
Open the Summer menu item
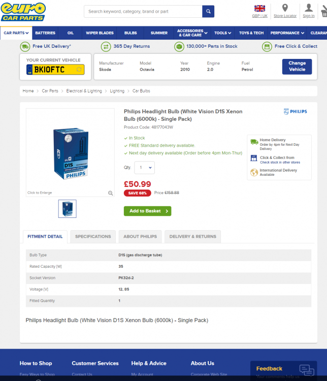pos(159,33)
